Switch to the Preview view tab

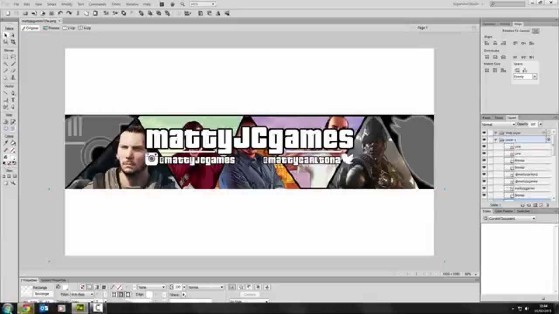tap(52, 28)
